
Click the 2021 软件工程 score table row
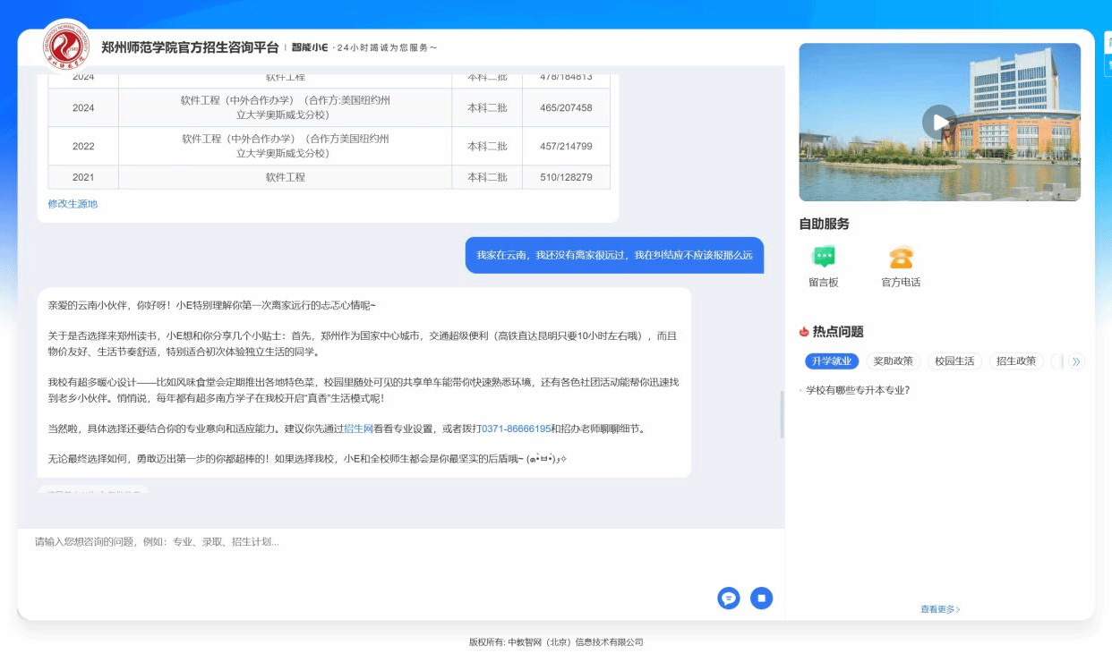tap(329, 177)
